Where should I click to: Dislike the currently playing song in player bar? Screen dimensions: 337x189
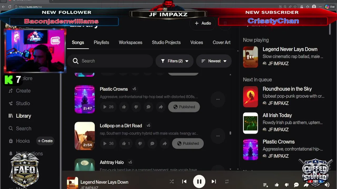coord(287,185)
